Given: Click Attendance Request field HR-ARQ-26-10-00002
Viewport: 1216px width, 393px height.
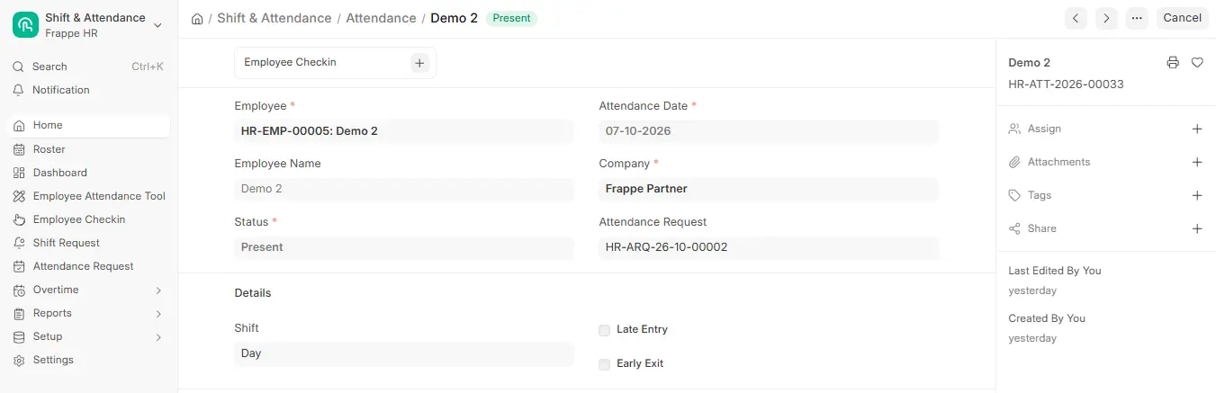Looking at the screenshot, I should pos(769,247).
